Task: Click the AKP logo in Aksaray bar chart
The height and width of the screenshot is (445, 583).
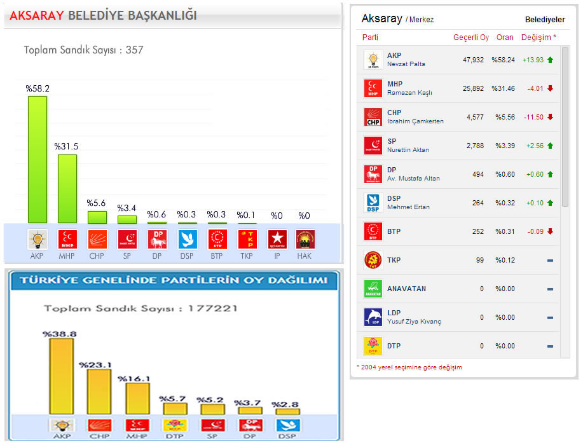Action: click(38, 239)
